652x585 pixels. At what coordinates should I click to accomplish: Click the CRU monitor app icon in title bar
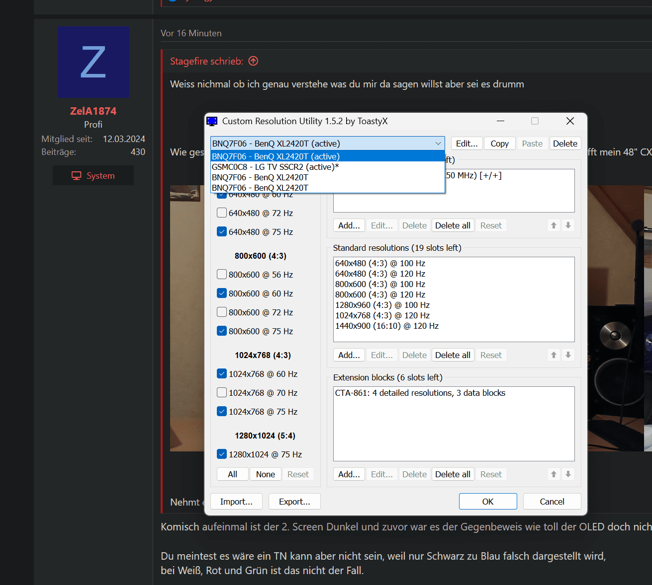212,121
